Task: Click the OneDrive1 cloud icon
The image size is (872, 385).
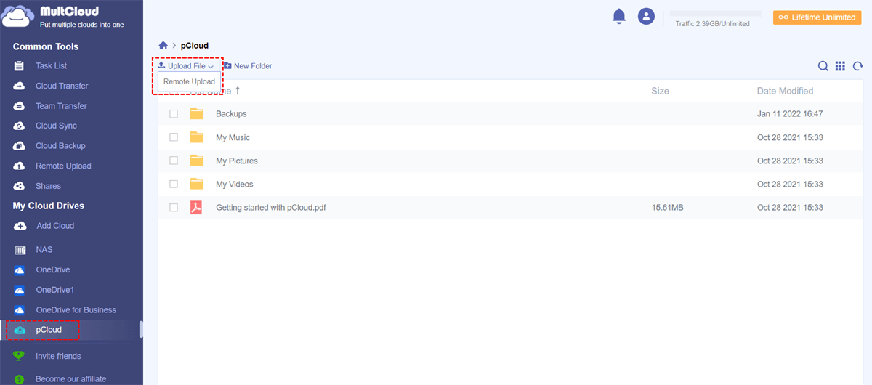Action: pos(20,290)
